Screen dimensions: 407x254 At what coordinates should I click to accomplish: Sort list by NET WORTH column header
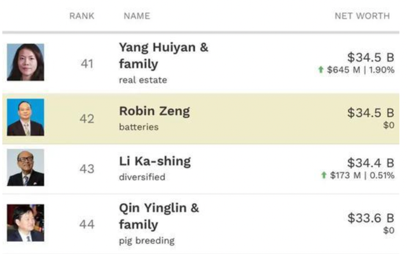point(362,16)
